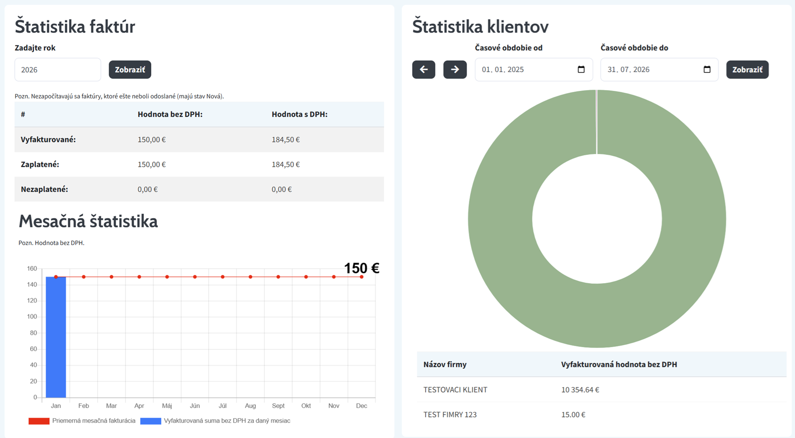Click the Časové obdobie od date field
The image size is (795, 438).
534,70
